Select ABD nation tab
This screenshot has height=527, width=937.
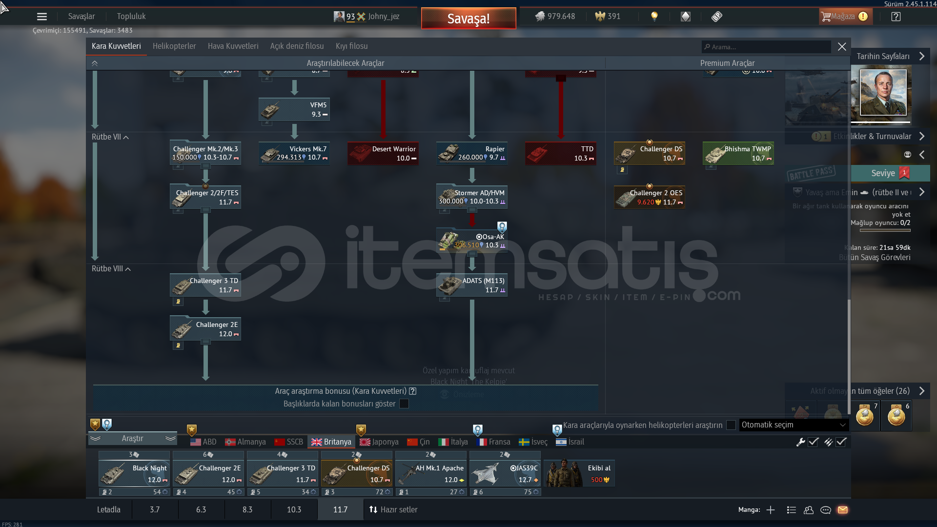pyautogui.click(x=204, y=442)
